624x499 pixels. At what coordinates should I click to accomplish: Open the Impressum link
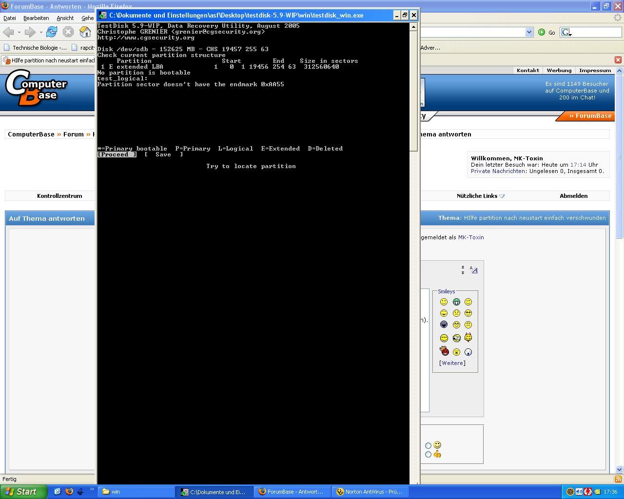tap(595, 71)
